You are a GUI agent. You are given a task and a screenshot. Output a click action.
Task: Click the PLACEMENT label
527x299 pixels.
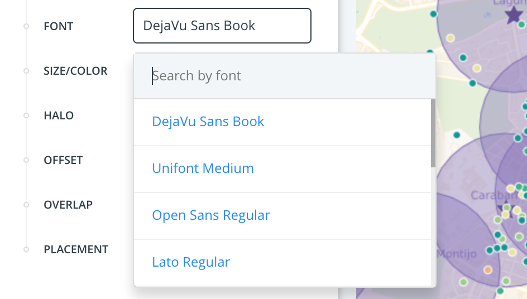[x=76, y=249]
